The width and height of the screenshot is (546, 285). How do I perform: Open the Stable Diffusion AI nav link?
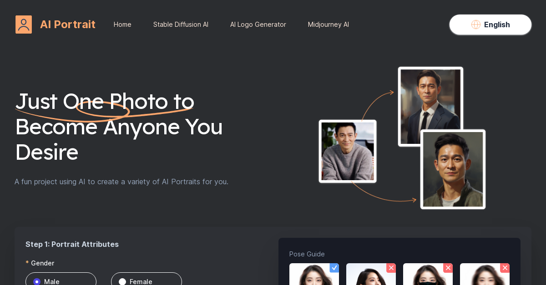coord(181,25)
